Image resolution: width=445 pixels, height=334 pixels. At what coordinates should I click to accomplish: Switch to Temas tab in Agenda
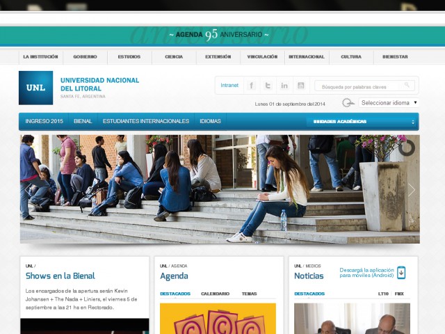click(x=249, y=294)
